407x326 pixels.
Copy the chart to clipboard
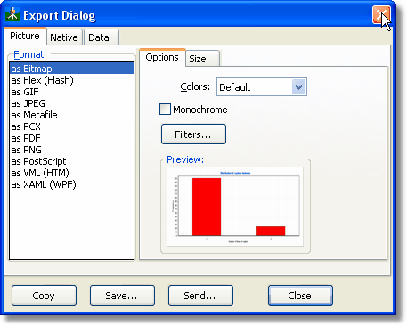(x=44, y=296)
